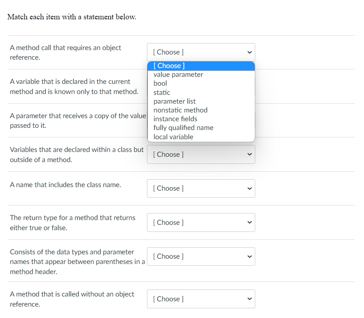
Task: Open the dropdown for data types between parentheses question
Action: (201, 256)
